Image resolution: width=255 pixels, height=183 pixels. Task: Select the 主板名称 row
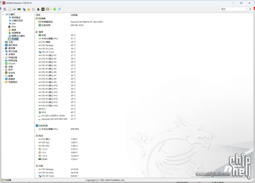61,25
